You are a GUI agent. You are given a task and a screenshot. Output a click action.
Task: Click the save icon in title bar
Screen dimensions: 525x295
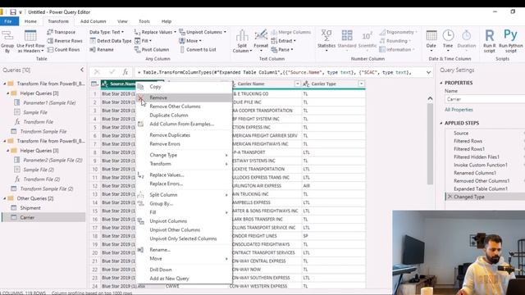[x=13, y=12]
